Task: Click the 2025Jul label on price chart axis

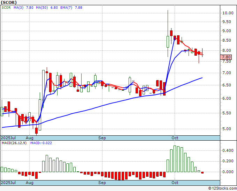Action: pos(8,138)
